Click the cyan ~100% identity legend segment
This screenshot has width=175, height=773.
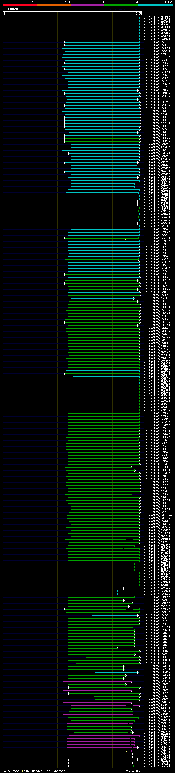click(155, 5)
